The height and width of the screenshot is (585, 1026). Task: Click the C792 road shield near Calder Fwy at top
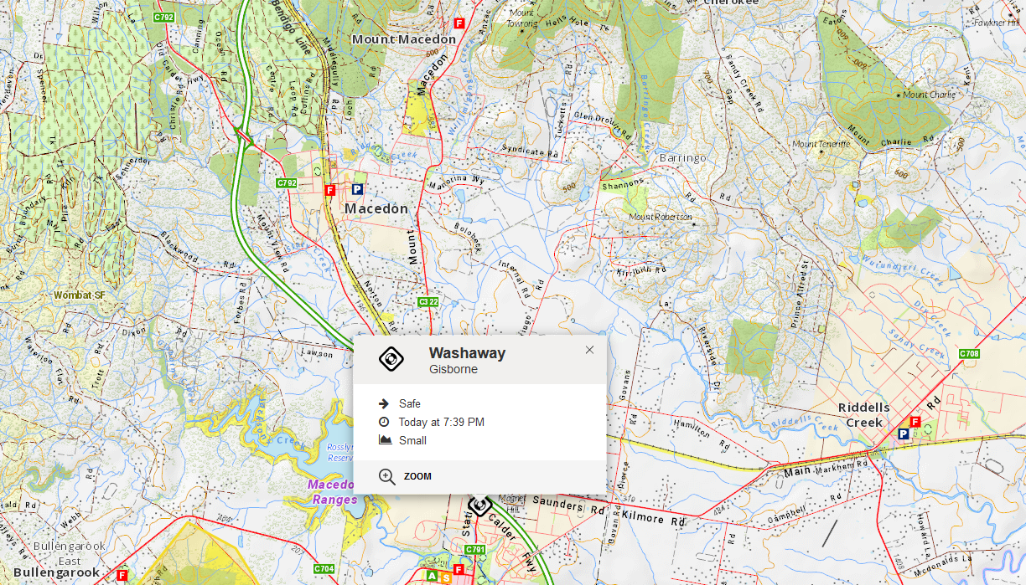[x=164, y=17]
